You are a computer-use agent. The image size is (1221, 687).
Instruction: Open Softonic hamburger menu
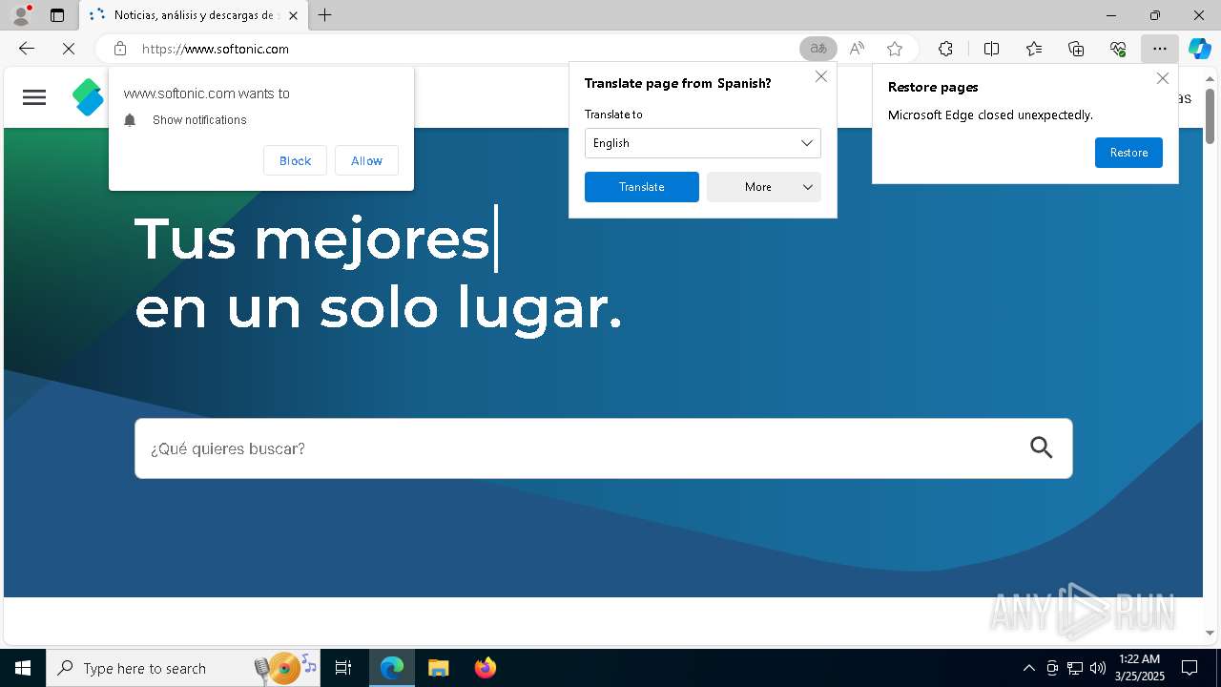[34, 97]
